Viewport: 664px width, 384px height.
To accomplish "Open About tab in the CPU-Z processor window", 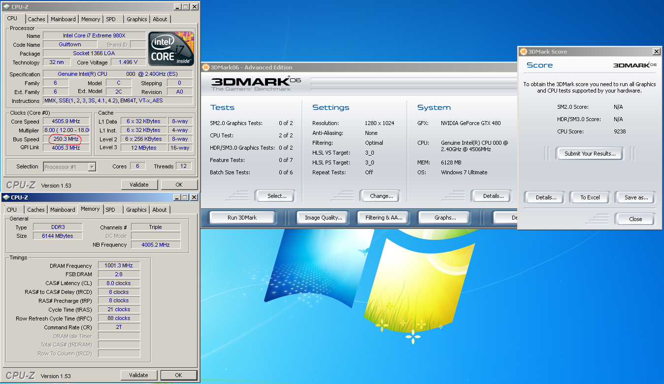I will click(x=160, y=19).
